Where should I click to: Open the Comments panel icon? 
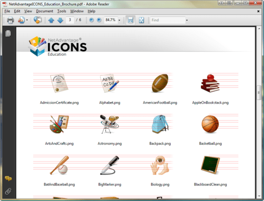pyautogui.click(x=8, y=178)
